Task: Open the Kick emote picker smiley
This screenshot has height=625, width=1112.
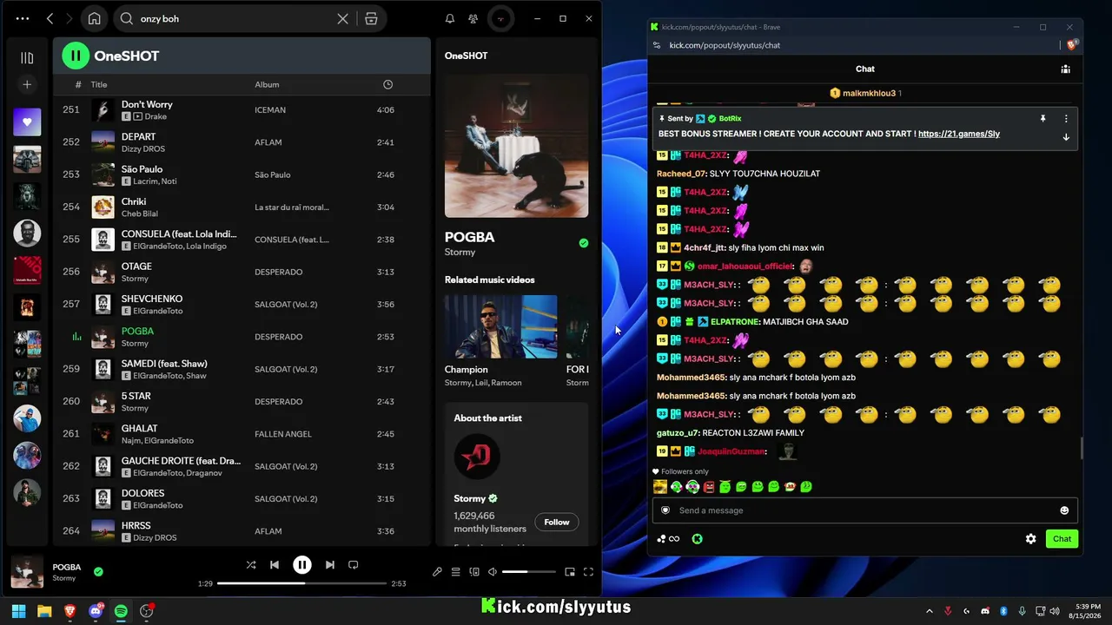Action: (x=1064, y=510)
